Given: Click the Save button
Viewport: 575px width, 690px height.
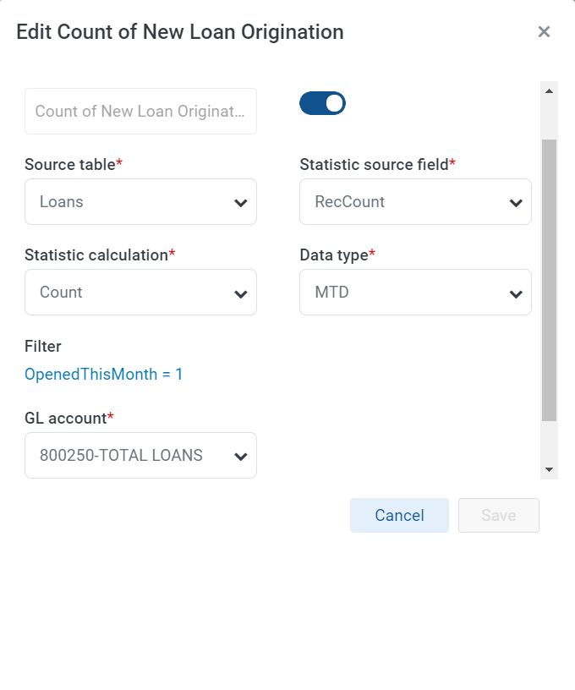Looking at the screenshot, I should pyautogui.click(x=499, y=515).
